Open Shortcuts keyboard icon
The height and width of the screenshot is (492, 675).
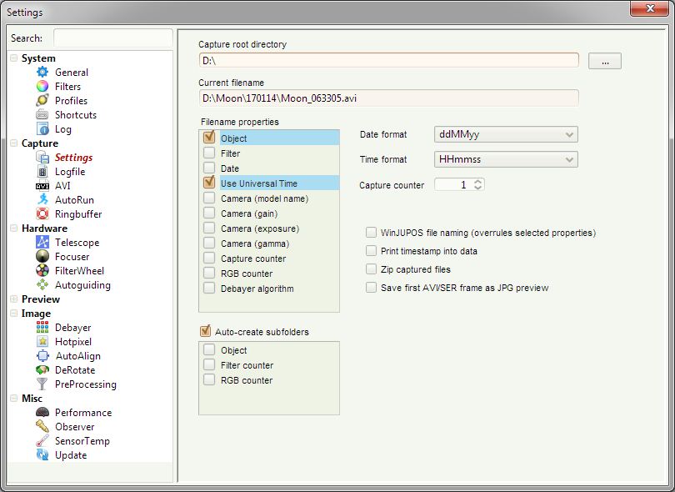click(42, 115)
